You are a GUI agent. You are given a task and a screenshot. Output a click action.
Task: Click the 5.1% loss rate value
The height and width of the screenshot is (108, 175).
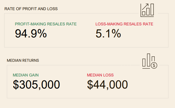[x=108, y=34]
